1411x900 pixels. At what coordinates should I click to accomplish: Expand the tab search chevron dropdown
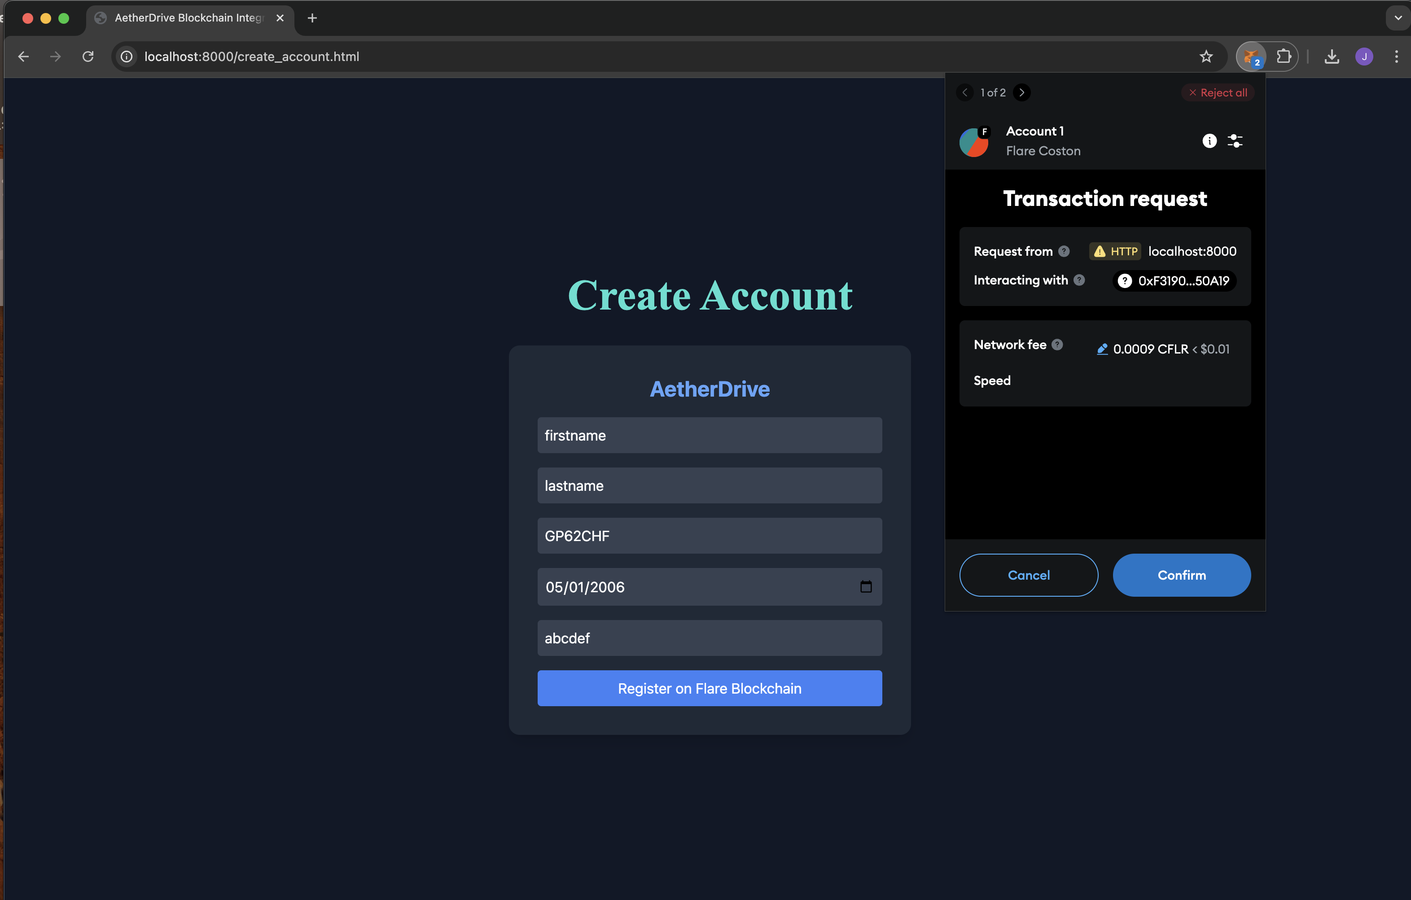point(1398,18)
